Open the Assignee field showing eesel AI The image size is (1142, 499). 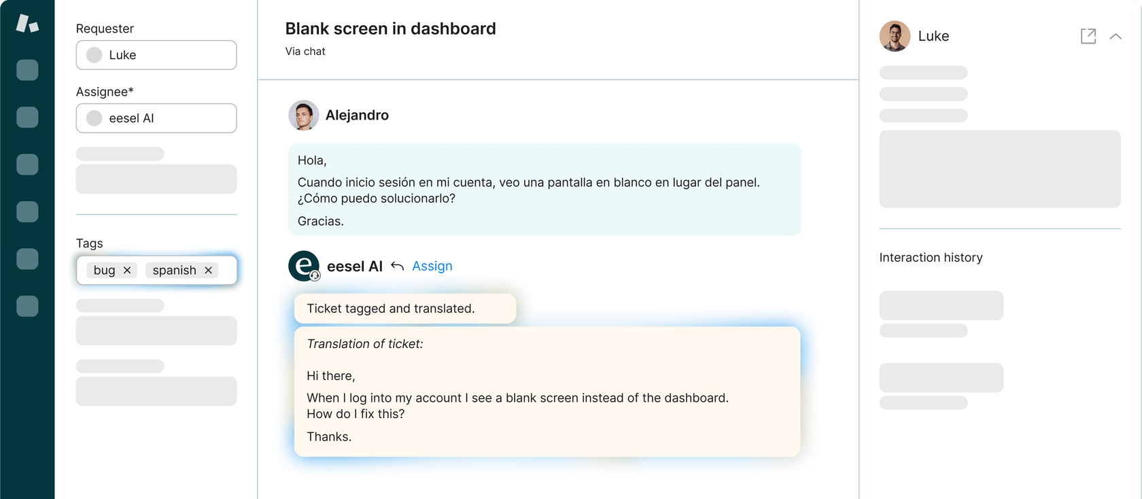click(156, 118)
